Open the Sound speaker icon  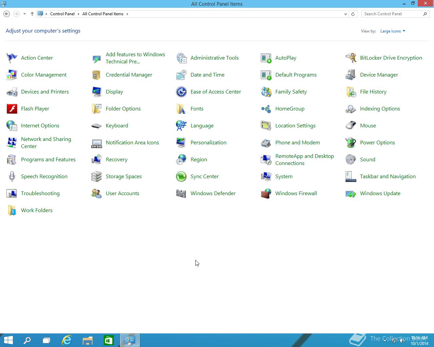coord(351,160)
